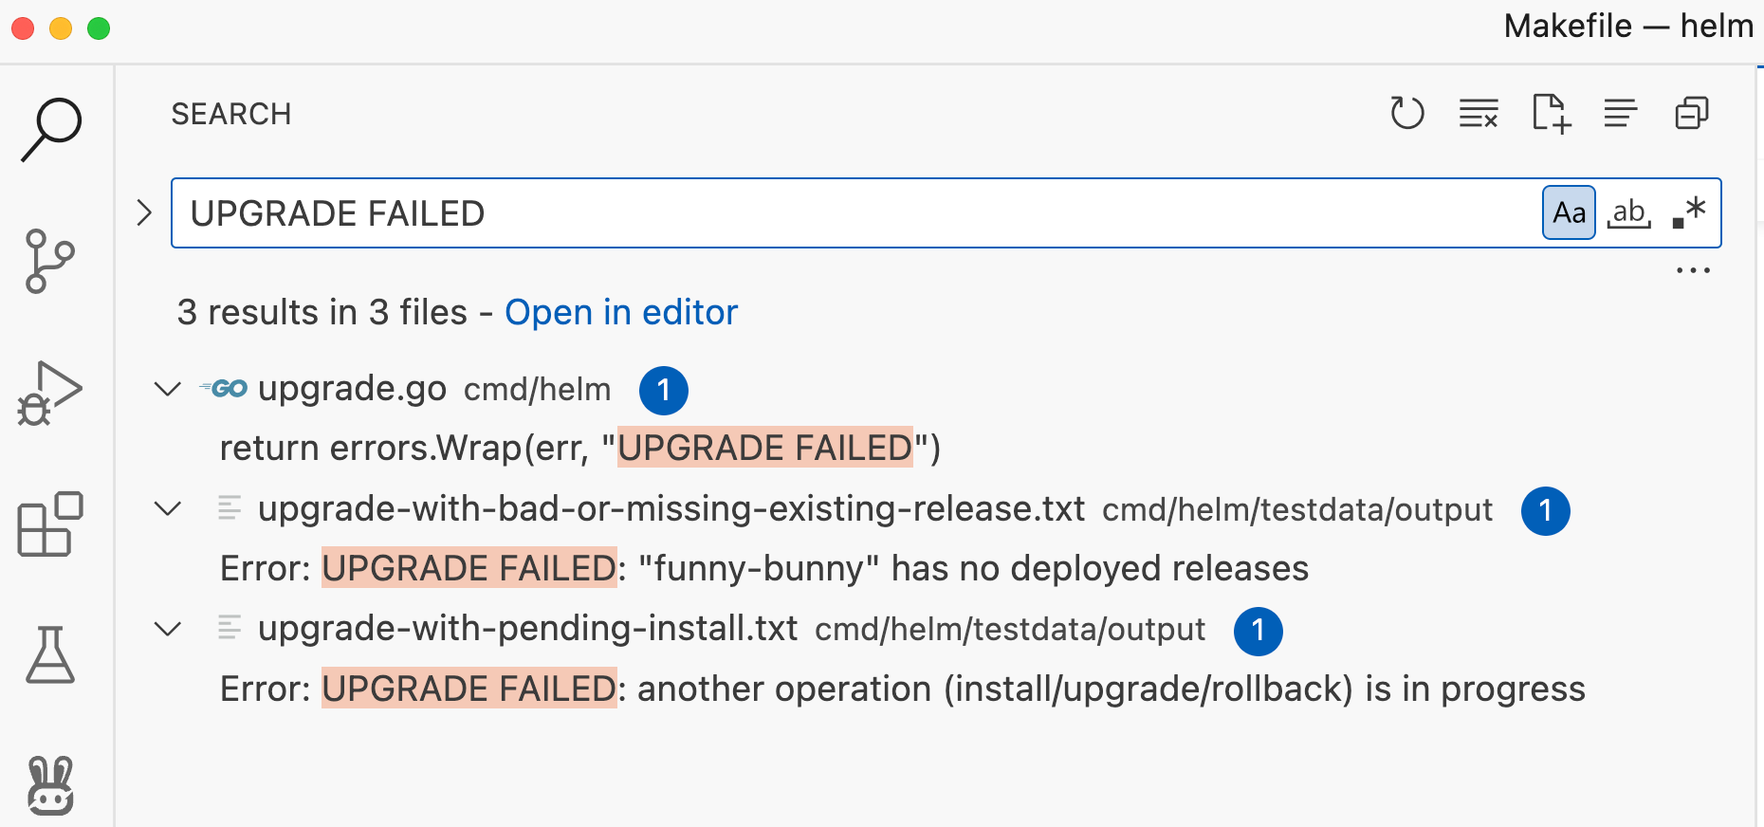Image resolution: width=1764 pixels, height=827 pixels.
Task: Collapse upgrade-with-pending-install.txt results
Action: [x=168, y=630]
